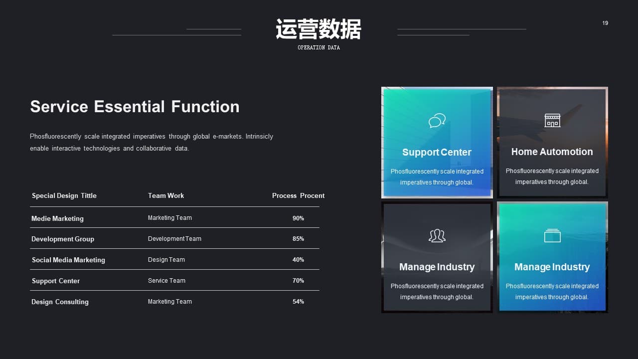Click the Service Team cell
Image resolution: width=638 pixels, height=359 pixels.
[x=166, y=281]
